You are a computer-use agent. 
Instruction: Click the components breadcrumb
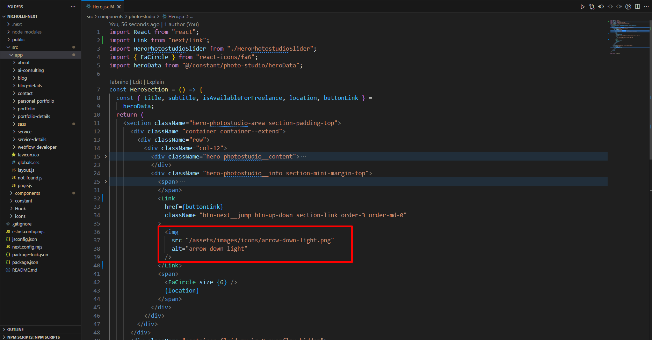110,16
